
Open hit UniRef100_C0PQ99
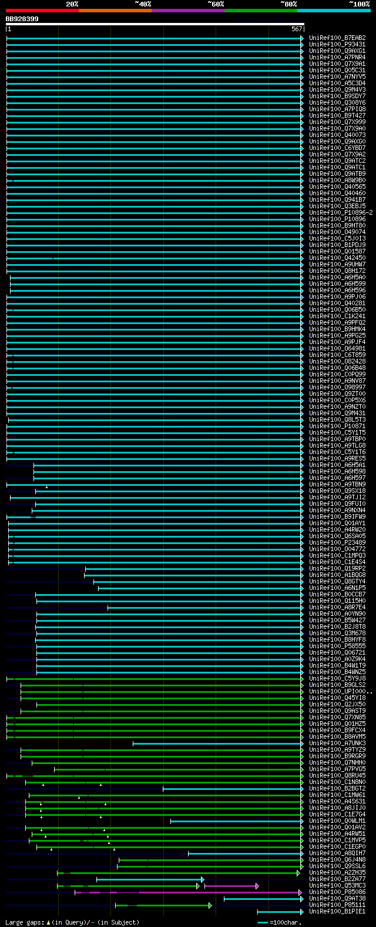click(x=337, y=375)
